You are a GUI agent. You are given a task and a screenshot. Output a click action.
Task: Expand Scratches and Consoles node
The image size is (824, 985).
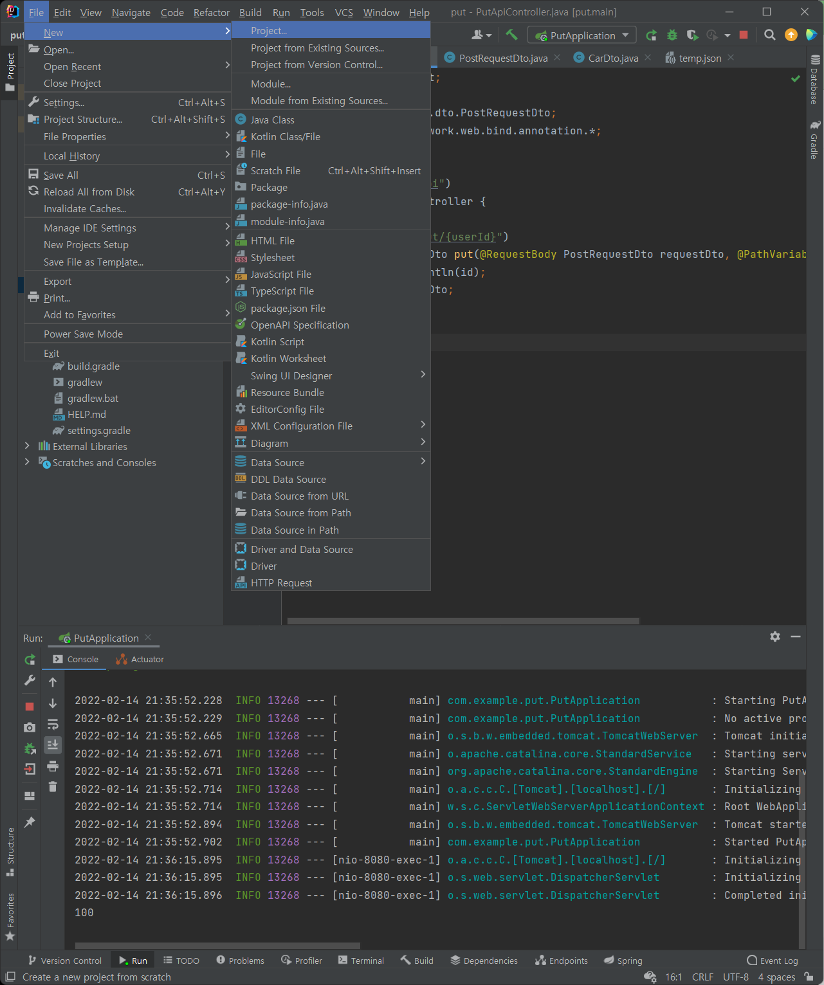(x=27, y=462)
